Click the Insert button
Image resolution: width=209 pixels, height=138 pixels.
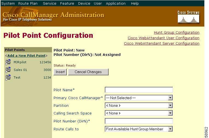(x=60, y=72)
